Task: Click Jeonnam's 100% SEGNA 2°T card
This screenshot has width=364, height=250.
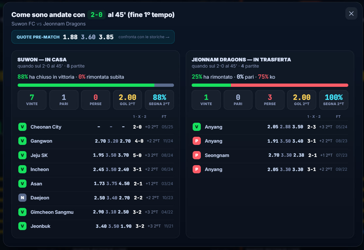Action: pyautogui.click(x=334, y=100)
